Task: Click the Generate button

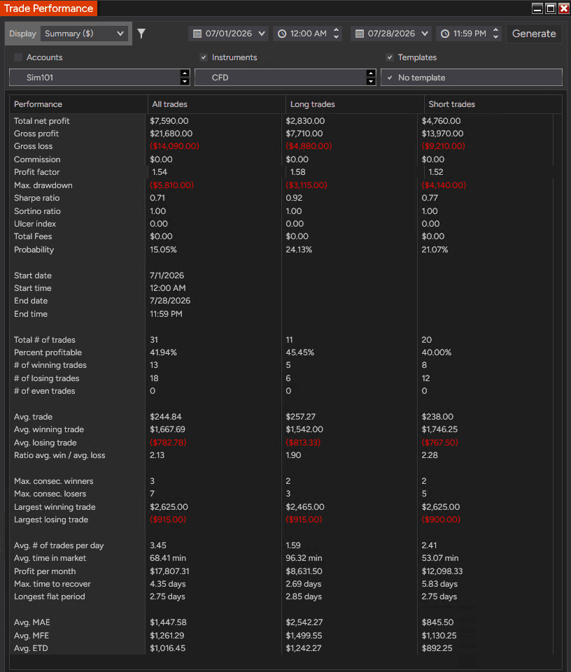Action: tap(534, 34)
